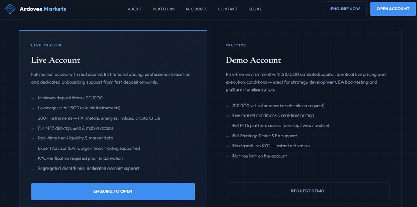Click 'Real-time tier-1 liquidity & market data'
This screenshot has height=207, width=417.
(75, 138)
